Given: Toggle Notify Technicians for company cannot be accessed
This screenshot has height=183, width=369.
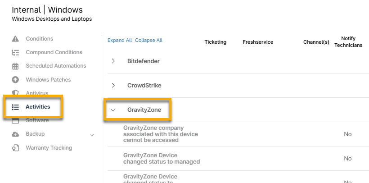Looking at the screenshot, I should pyautogui.click(x=347, y=134).
